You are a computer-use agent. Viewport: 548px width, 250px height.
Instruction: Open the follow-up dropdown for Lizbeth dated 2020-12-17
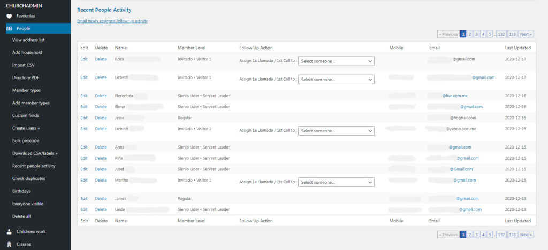[x=336, y=80]
